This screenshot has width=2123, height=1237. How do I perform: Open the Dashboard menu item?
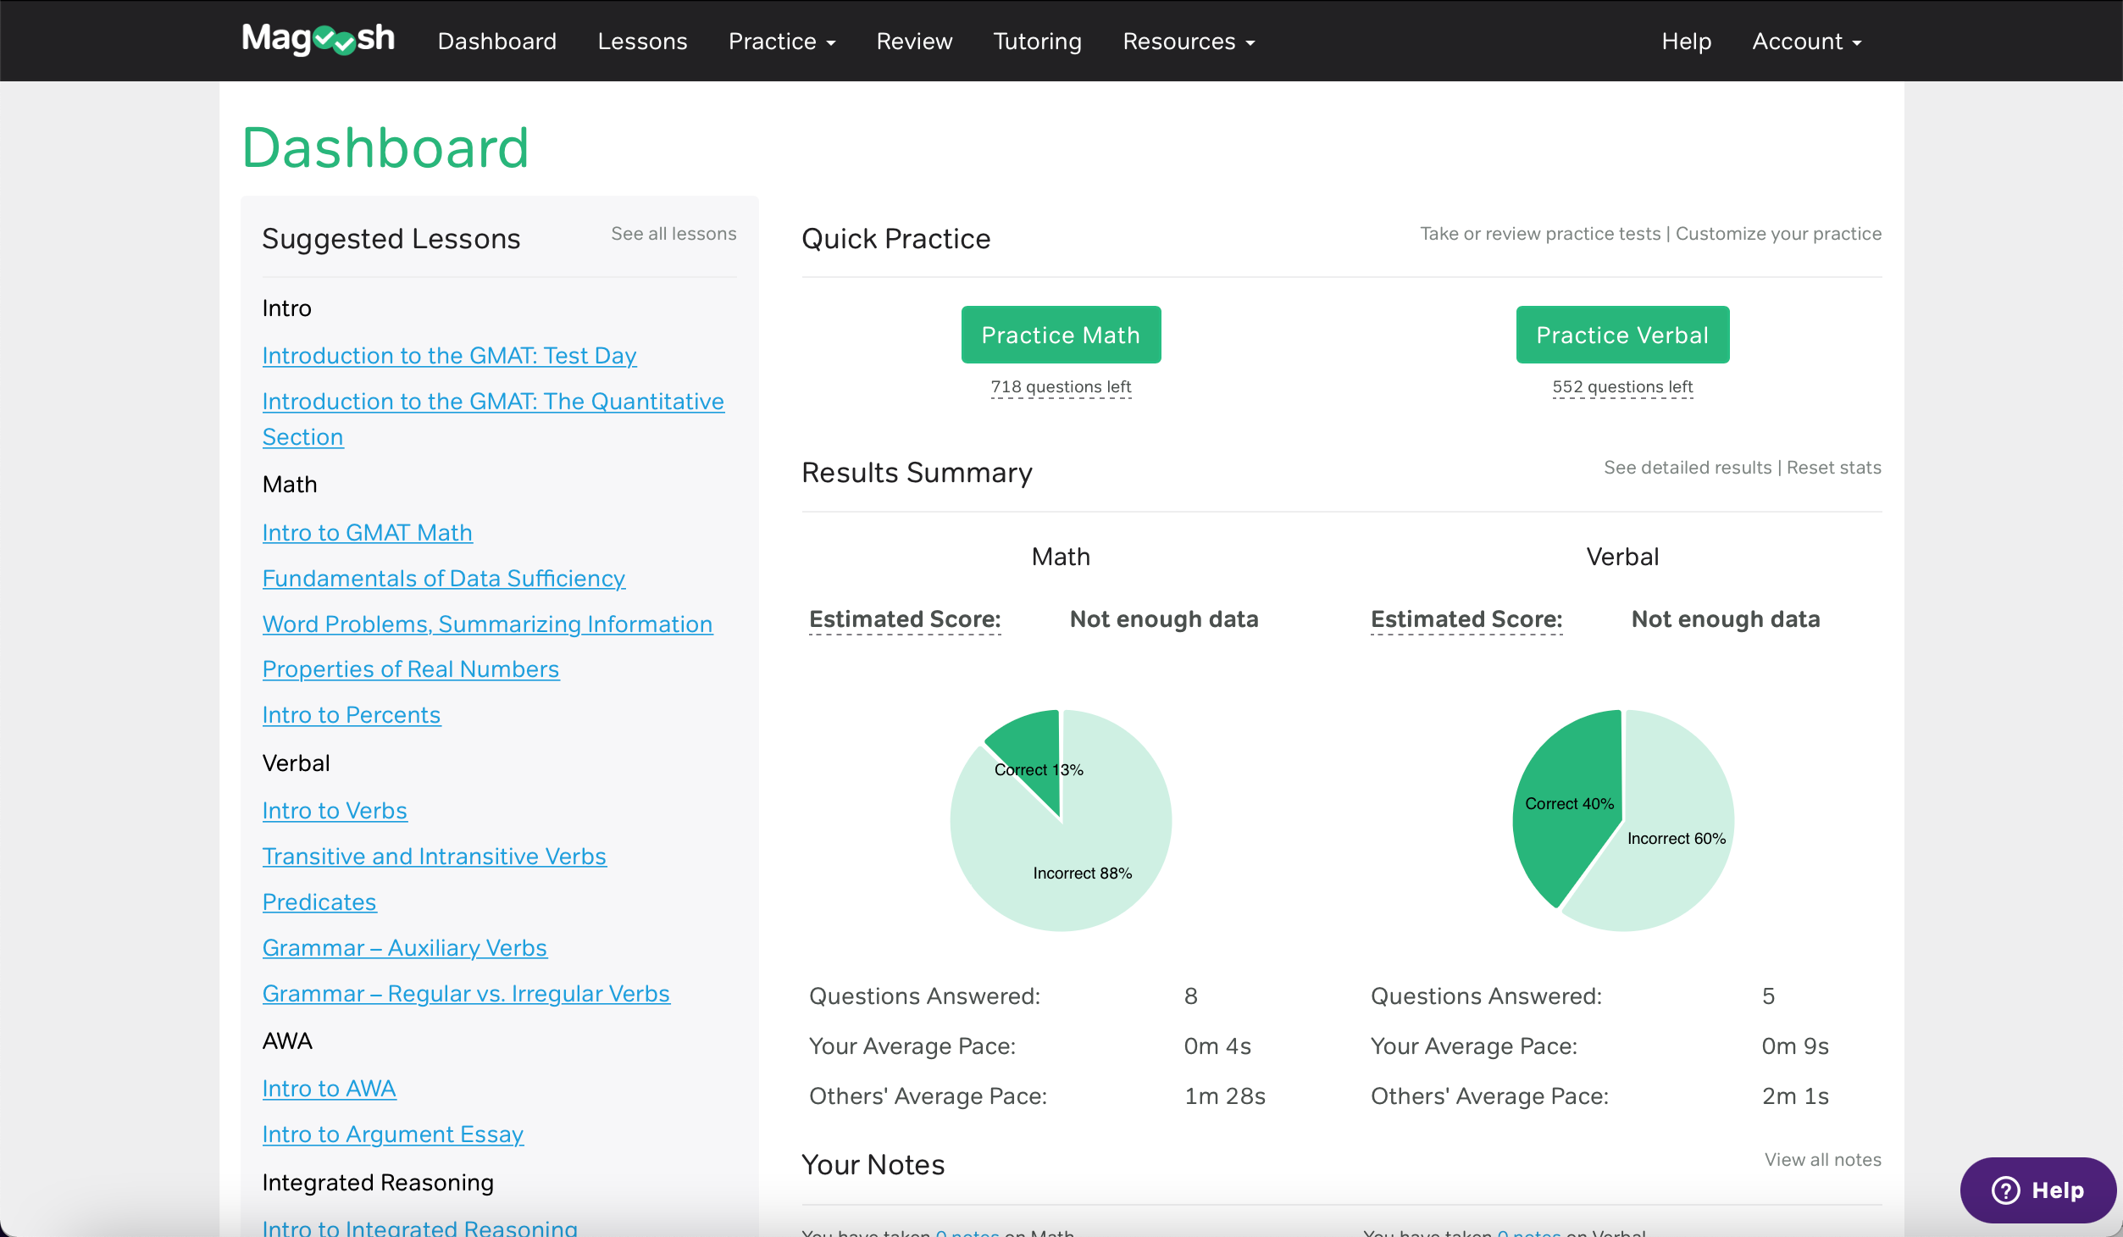click(x=497, y=40)
